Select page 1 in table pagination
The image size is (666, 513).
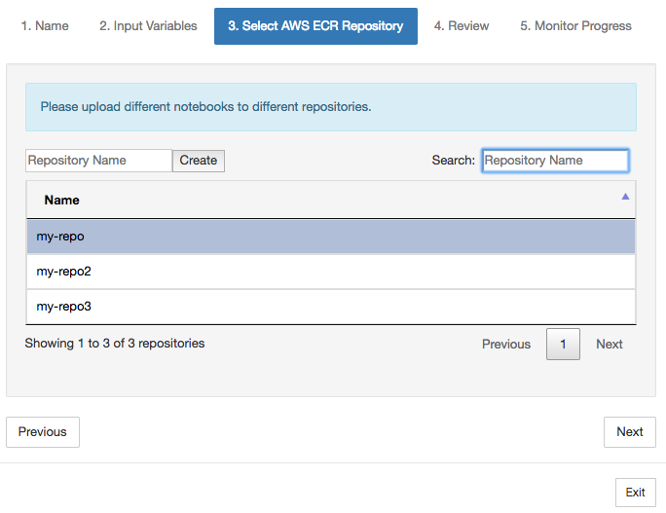[563, 344]
